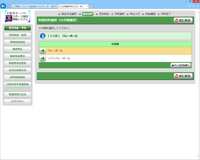The image size is (200, 160).
Task: Click the lock icon in the address bar
Action: (x=52, y=6)
